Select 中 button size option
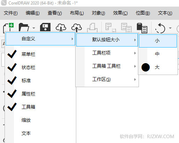The height and width of the screenshot is (143, 179). pos(158,54)
